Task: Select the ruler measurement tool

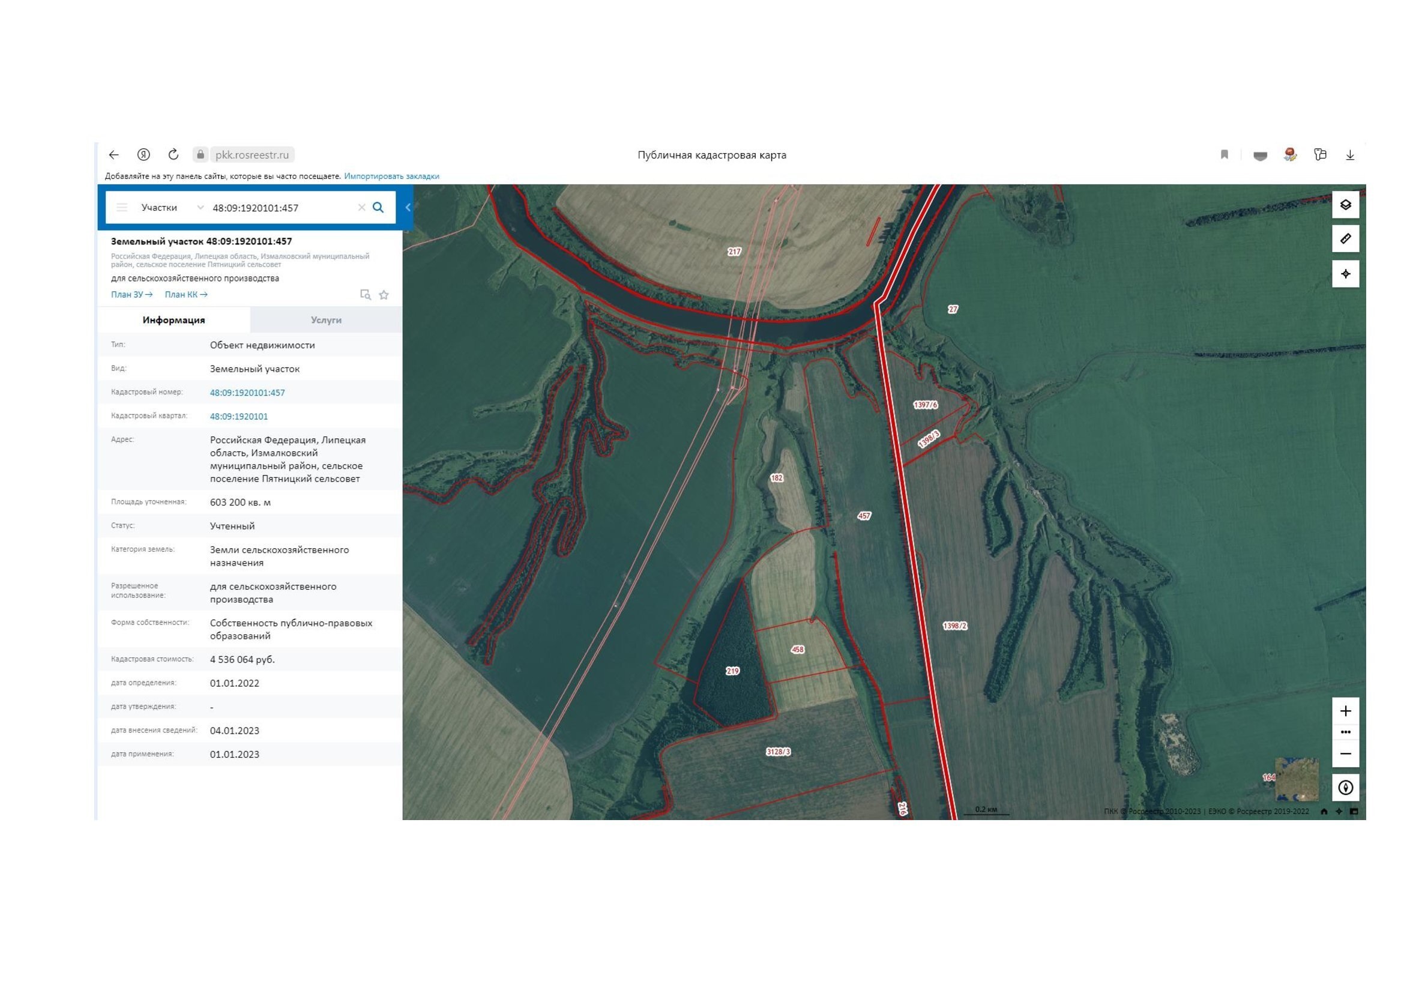Action: (1346, 239)
